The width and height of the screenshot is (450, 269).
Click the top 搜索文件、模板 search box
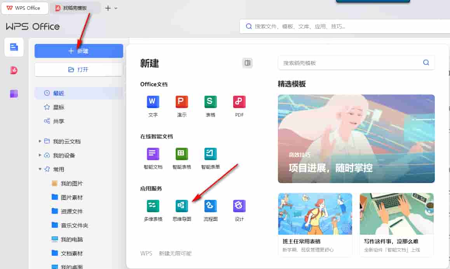[344, 26]
